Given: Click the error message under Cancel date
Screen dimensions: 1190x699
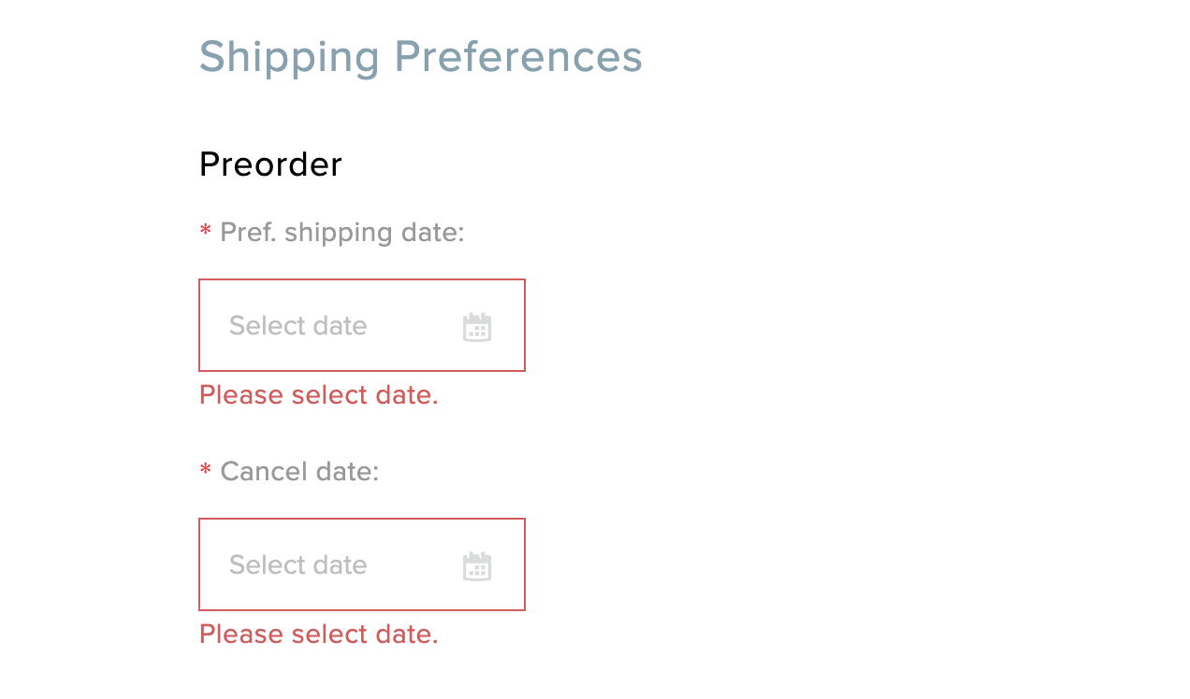Looking at the screenshot, I should click(x=318, y=635).
